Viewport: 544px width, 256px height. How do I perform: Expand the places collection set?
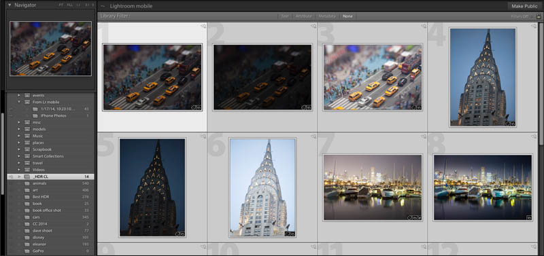pyautogui.click(x=19, y=143)
